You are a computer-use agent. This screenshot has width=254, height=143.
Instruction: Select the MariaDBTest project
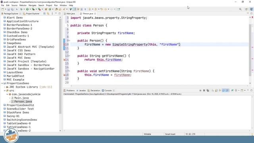click(x=15, y=76)
